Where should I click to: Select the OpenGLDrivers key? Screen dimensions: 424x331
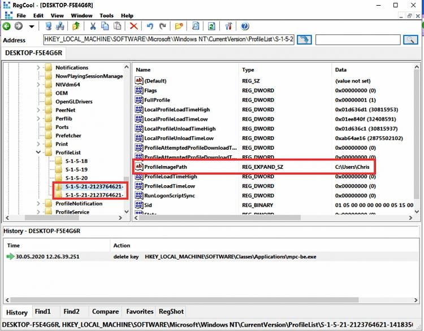[74, 102]
